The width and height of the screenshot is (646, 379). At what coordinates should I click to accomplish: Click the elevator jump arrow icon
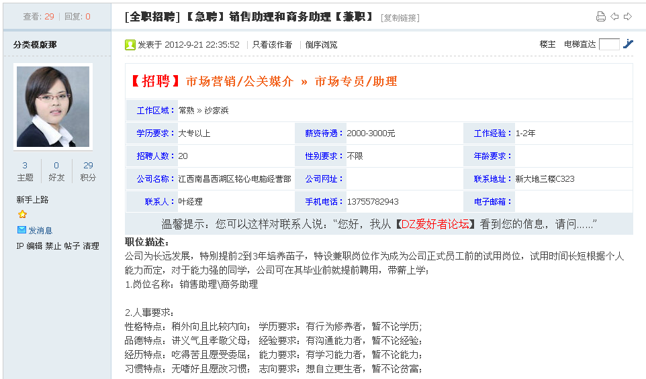pos(628,44)
